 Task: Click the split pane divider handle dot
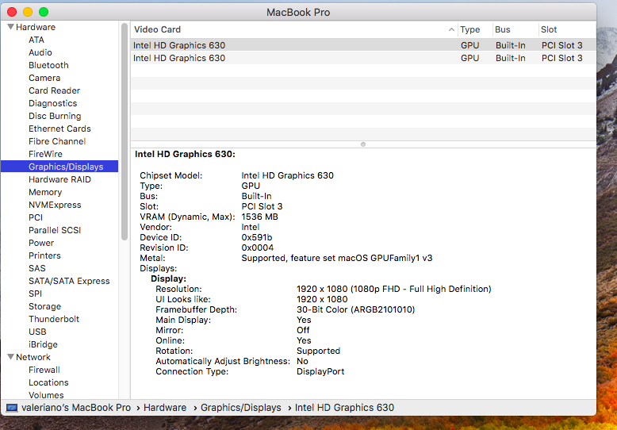point(363,144)
